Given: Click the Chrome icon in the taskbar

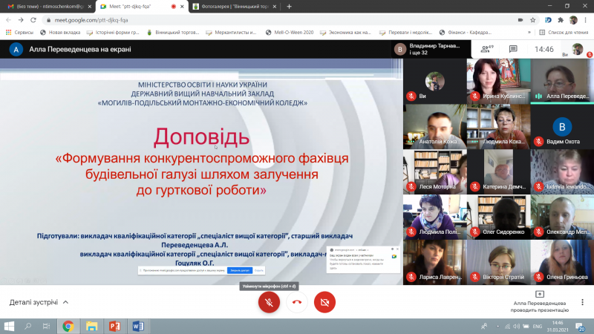Looking at the screenshot, I should point(68,326).
